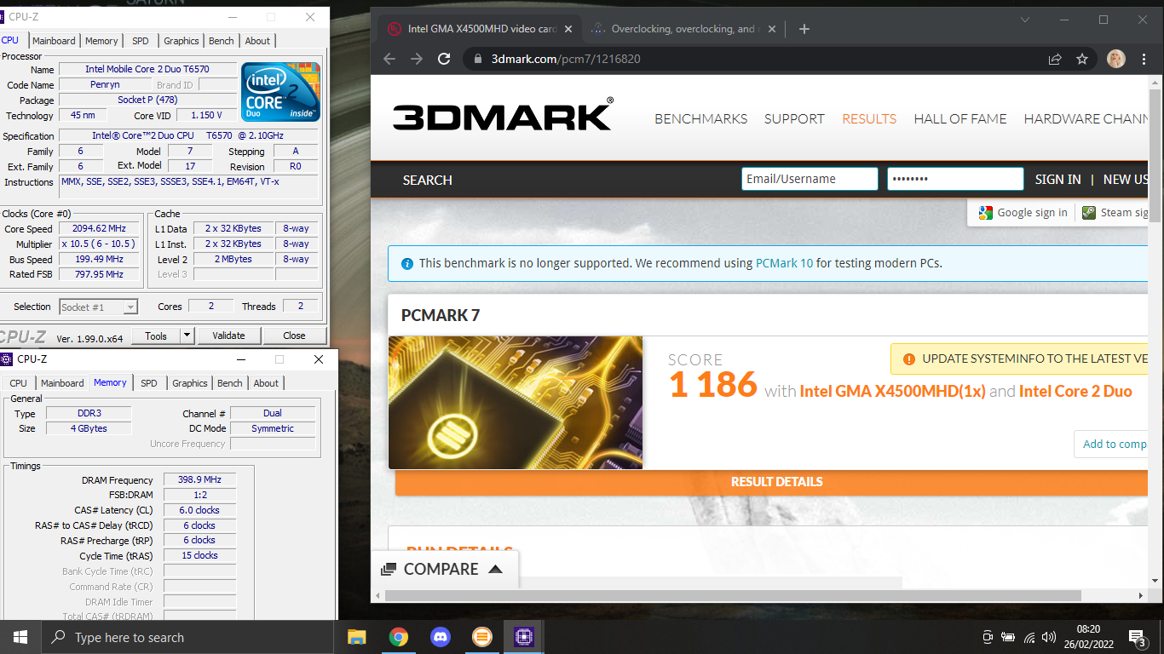This screenshot has height=654, width=1164.
Task: Open the orange taskbar app icon
Action: click(481, 637)
